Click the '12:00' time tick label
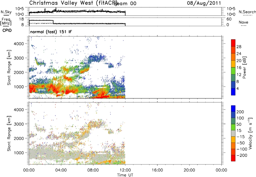The width and height of the screenshot is (256, 177). (x=125, y=170)
